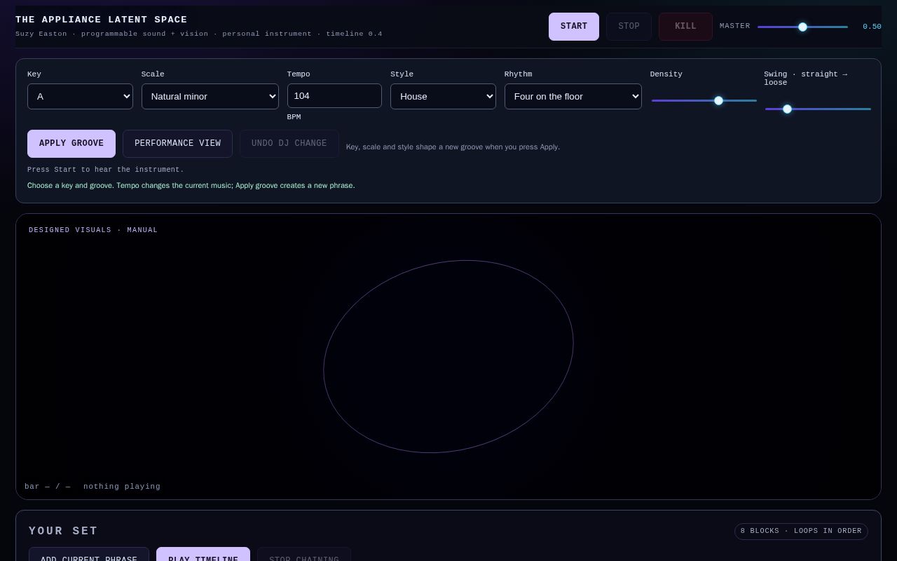Open the Scale dropdown showing Natural minor
Screen dimensions: 897x561
210,96
